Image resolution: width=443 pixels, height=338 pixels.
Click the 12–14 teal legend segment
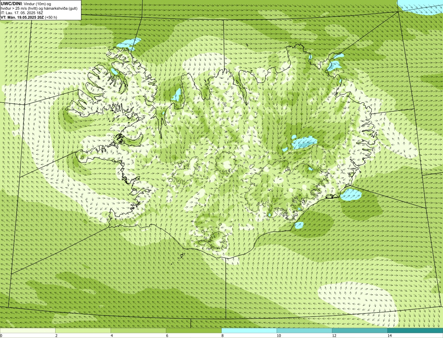360,330
